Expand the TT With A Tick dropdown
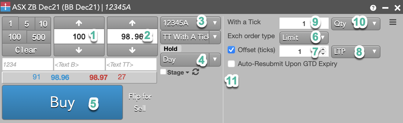Viewport: 403px width, 123px height. point(191,37)
